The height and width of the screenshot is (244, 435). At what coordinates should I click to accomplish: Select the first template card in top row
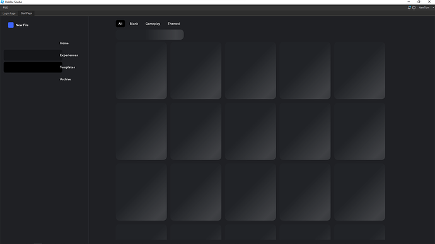[141, 71]
